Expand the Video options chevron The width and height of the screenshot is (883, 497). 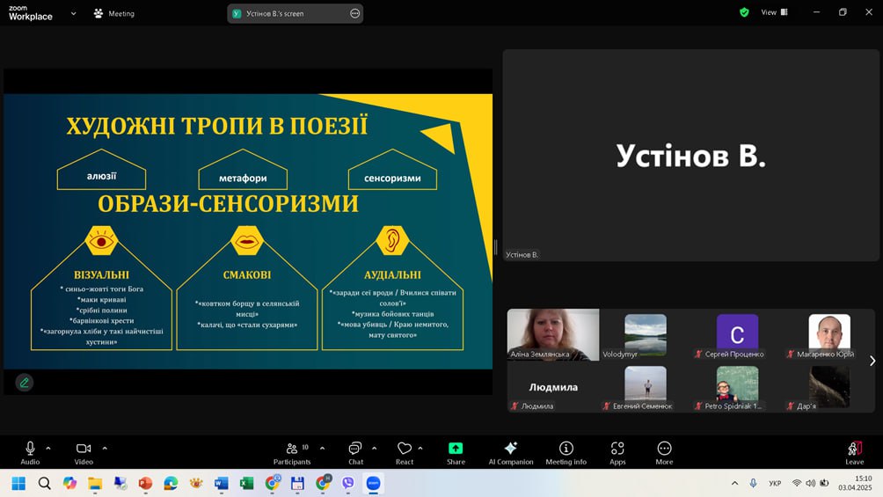pos(105,448)
